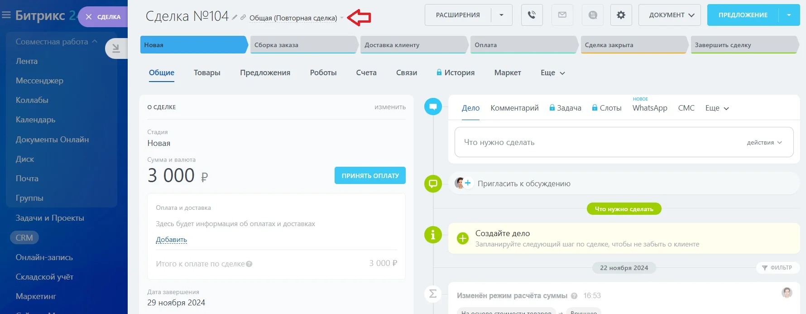Open the chat bubble icon in header

pyautogui.click(x=593, y=15)
